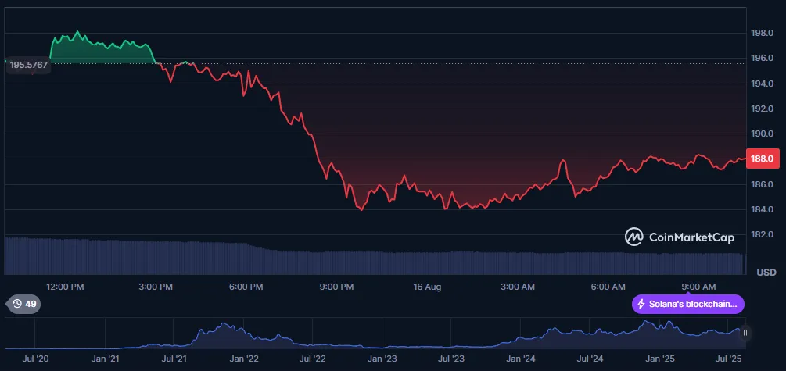Click the 182.0 price axis label

(762, 234)
